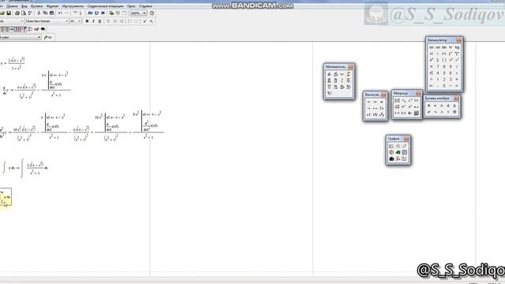Click the contour plot icon in График palette
The height and width of the screenshot is (284, 505).
click(405, 152)
